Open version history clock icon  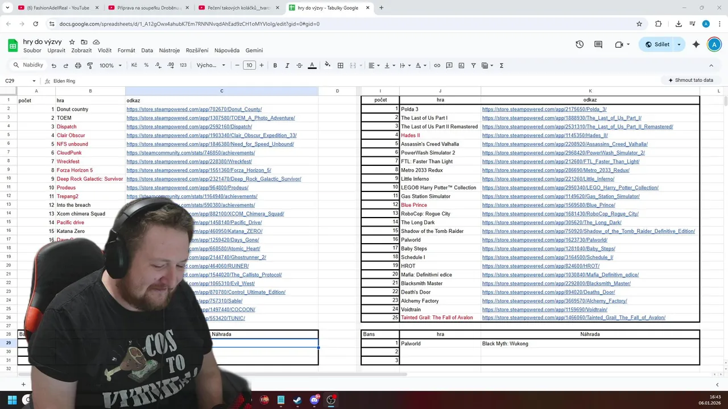pyautogui.click(x=580, y=44)
